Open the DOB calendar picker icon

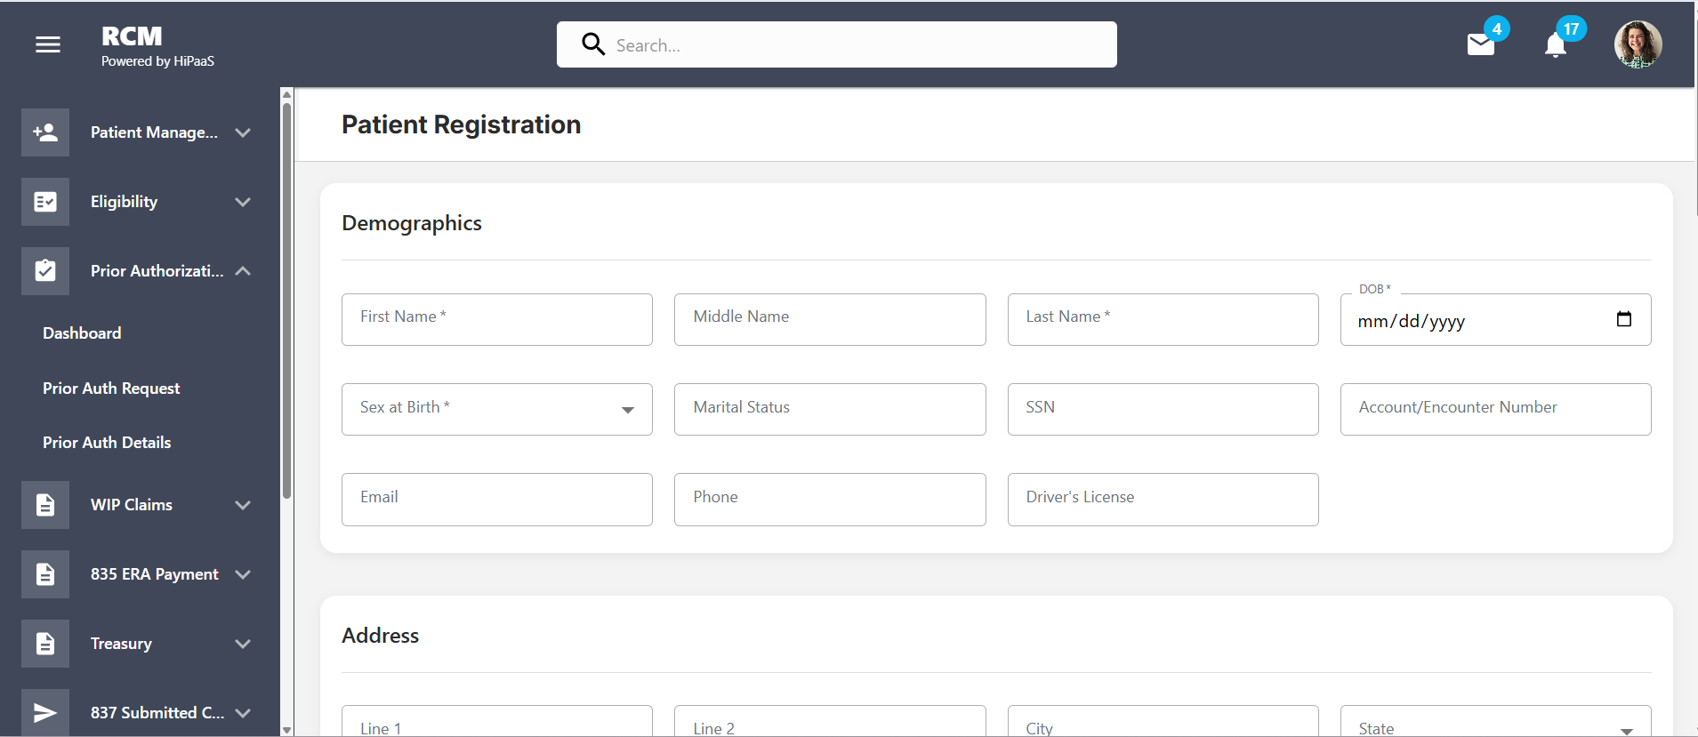(1624, 319)
